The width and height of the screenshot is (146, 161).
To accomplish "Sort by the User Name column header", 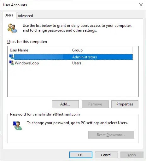I will pyautogui.click(x=39, y=50).
